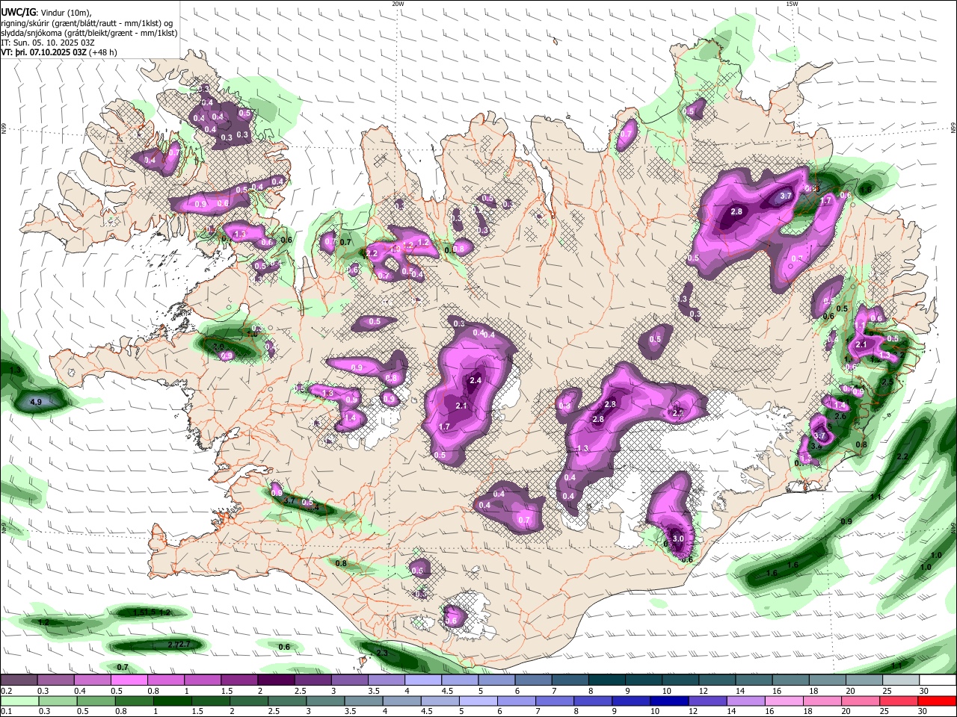
Task: Click the 20W longitude label
Action: [x=398, y=4]
